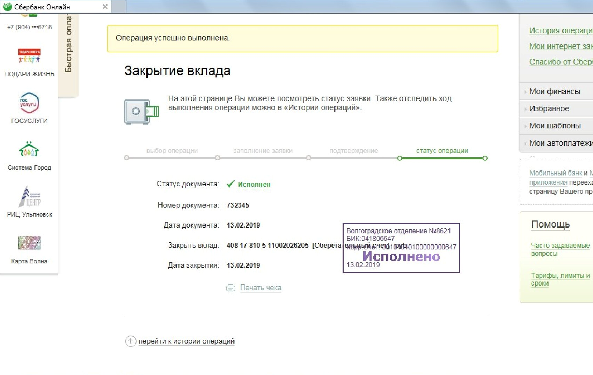Click the заполнение заявки step

(263, 151)
